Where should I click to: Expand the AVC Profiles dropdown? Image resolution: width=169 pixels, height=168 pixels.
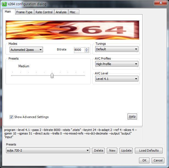coord(117,64)
